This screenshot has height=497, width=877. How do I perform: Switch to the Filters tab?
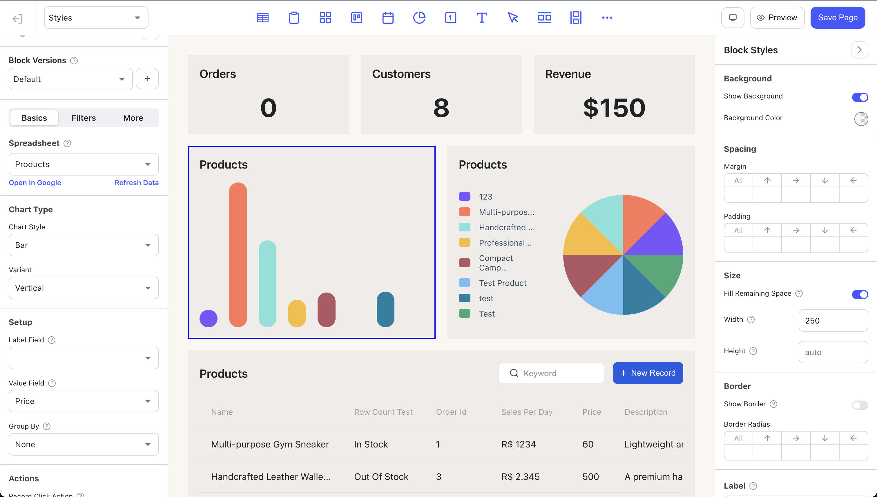[x=84, y=118]
